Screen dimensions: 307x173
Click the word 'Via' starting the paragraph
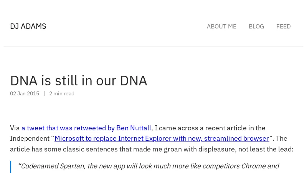pos(15,128)
